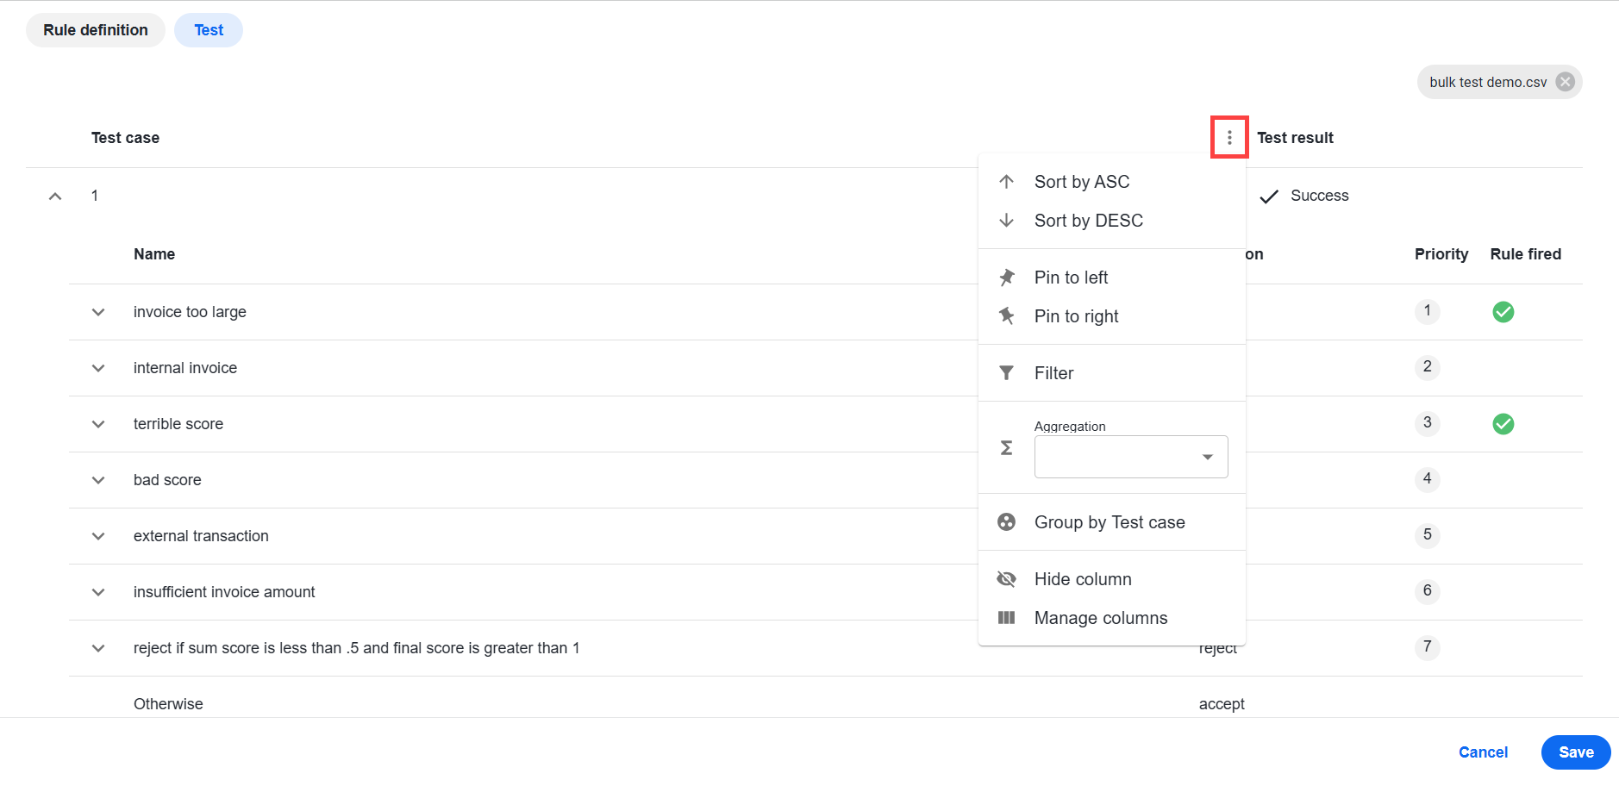Image resolution: width=1619 pixels, height=786 pixels.
Task: Click the Sort by ASC up-arrow icon
Action: click(1006, 182)
